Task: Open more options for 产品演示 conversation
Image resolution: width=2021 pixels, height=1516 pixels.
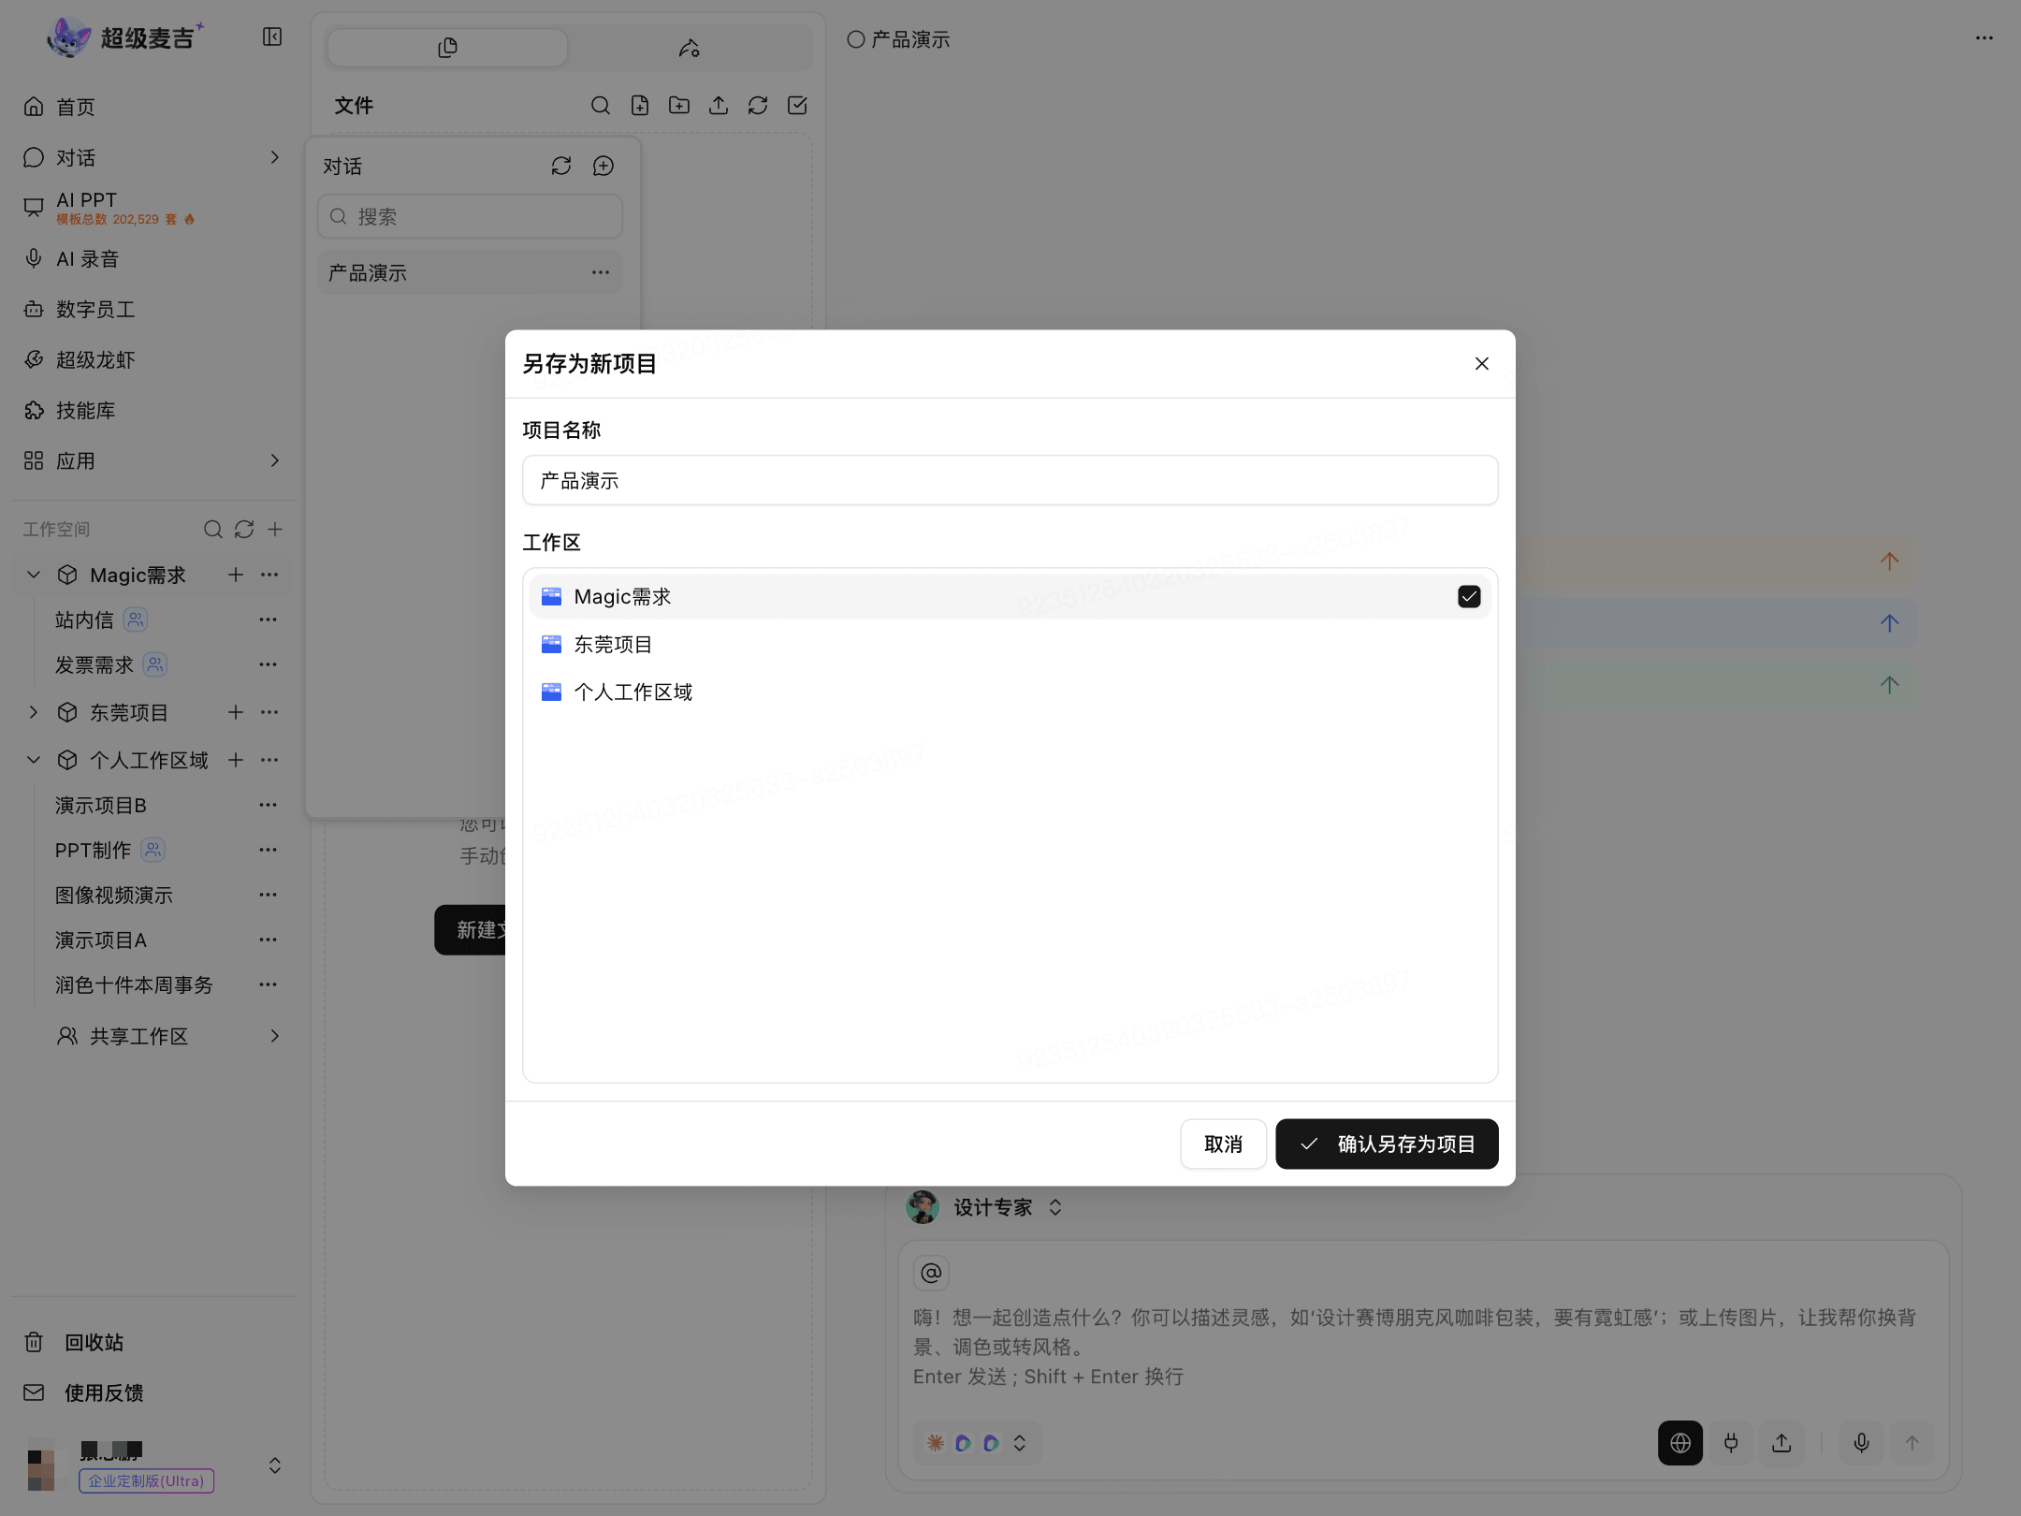Action: tap(601, 272)
